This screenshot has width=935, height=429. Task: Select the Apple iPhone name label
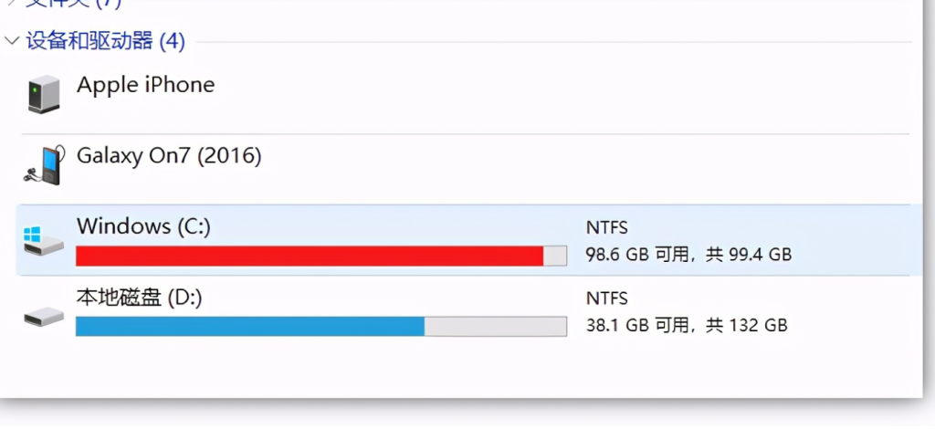coord(145,85)
